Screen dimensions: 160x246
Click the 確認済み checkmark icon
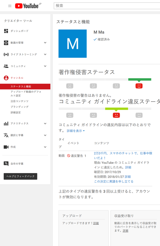tap(95, 39)
